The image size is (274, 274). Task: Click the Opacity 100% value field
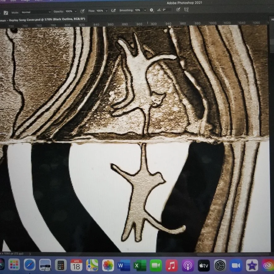click(69, 11)
